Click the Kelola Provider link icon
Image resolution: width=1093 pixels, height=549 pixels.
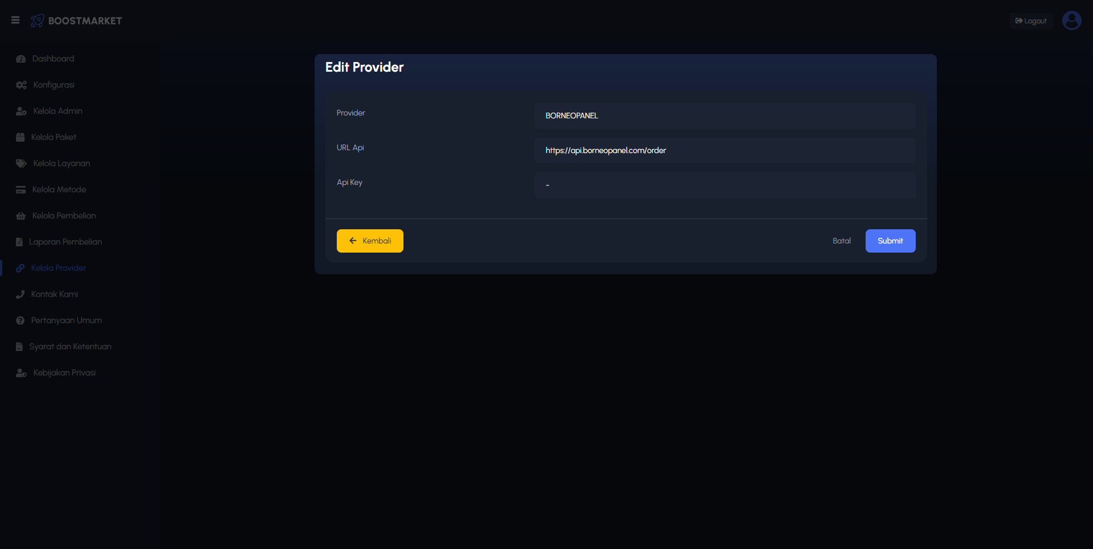click(x=21, y=269)
